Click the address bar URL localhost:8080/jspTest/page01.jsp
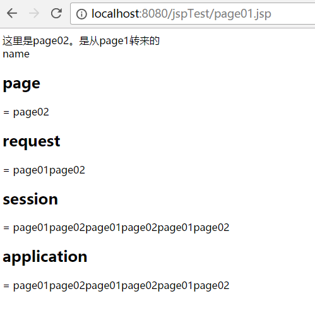315x313 pixels. [181, 14]
